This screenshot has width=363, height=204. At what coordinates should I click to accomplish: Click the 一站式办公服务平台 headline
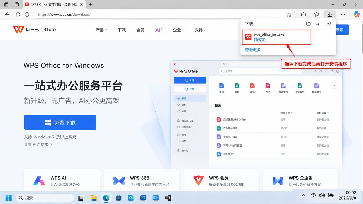(73, 86)
